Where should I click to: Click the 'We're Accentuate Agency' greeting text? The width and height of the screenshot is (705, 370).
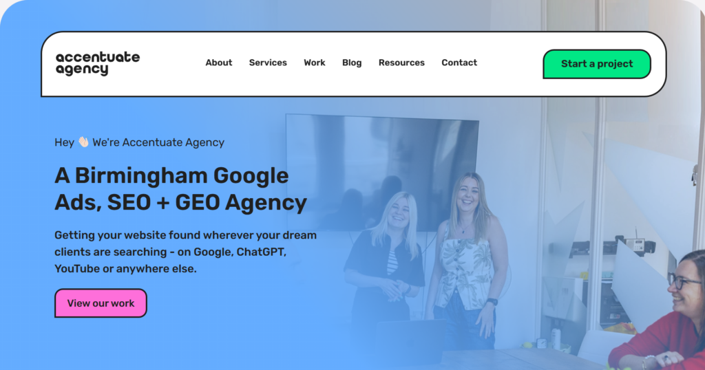[158, 142]
